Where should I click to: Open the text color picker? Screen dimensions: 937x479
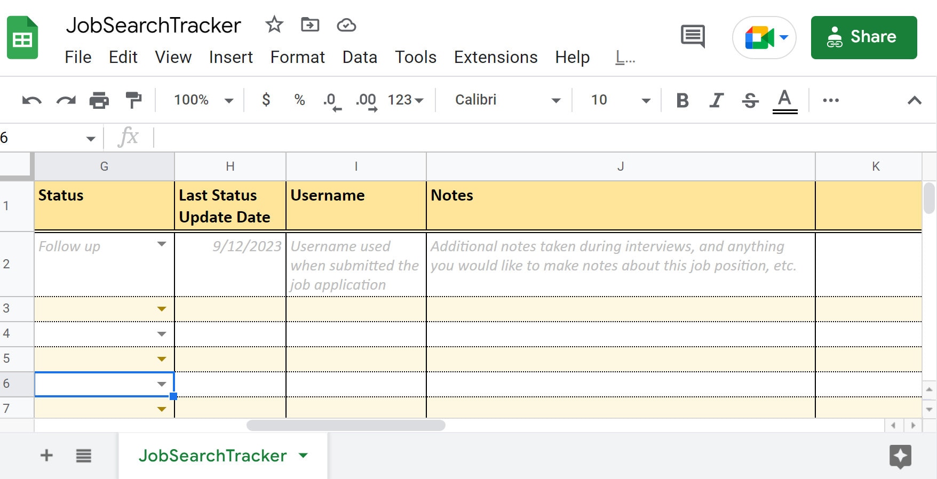784,101
